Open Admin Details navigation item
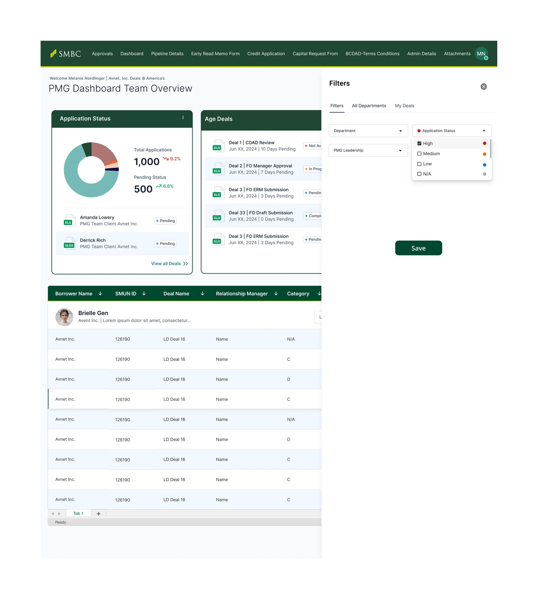The image size is (538, 599). point(421,53)
